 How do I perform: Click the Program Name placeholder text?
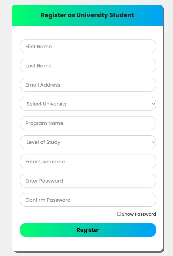tap(44, 123)
